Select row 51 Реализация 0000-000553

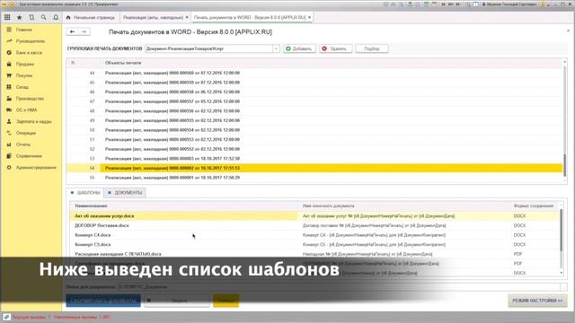click(x=314, y=140)
